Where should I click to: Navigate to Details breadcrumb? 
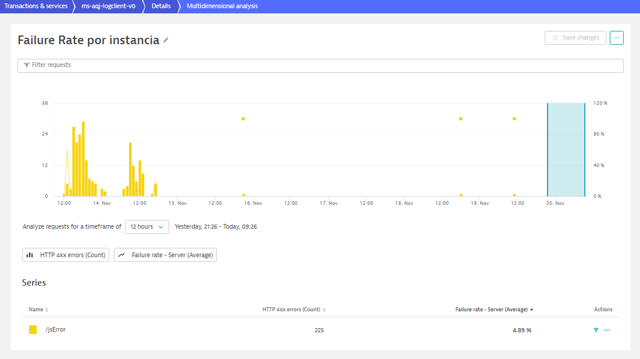[161, 6]
